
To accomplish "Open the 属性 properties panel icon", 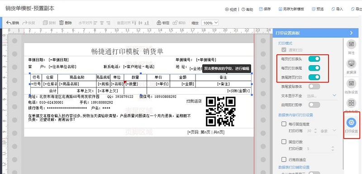I will pyautogui.click(x=352, y=44).
